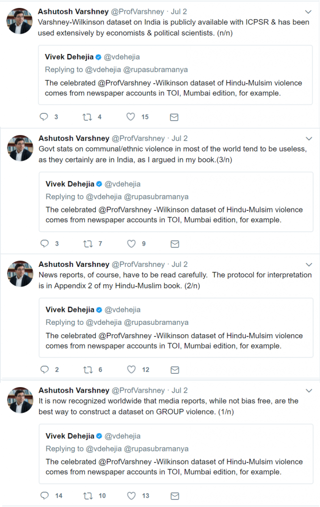
Task: Retweet the (3/n) Govt stats tweet
Action: [88, 244]
